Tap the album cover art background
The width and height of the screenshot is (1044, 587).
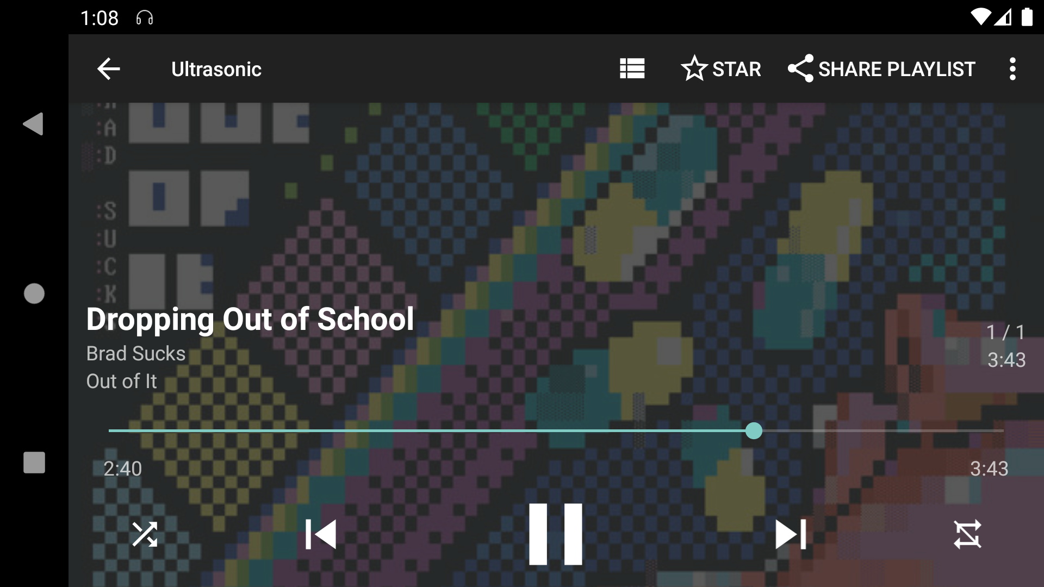(544, 217)
